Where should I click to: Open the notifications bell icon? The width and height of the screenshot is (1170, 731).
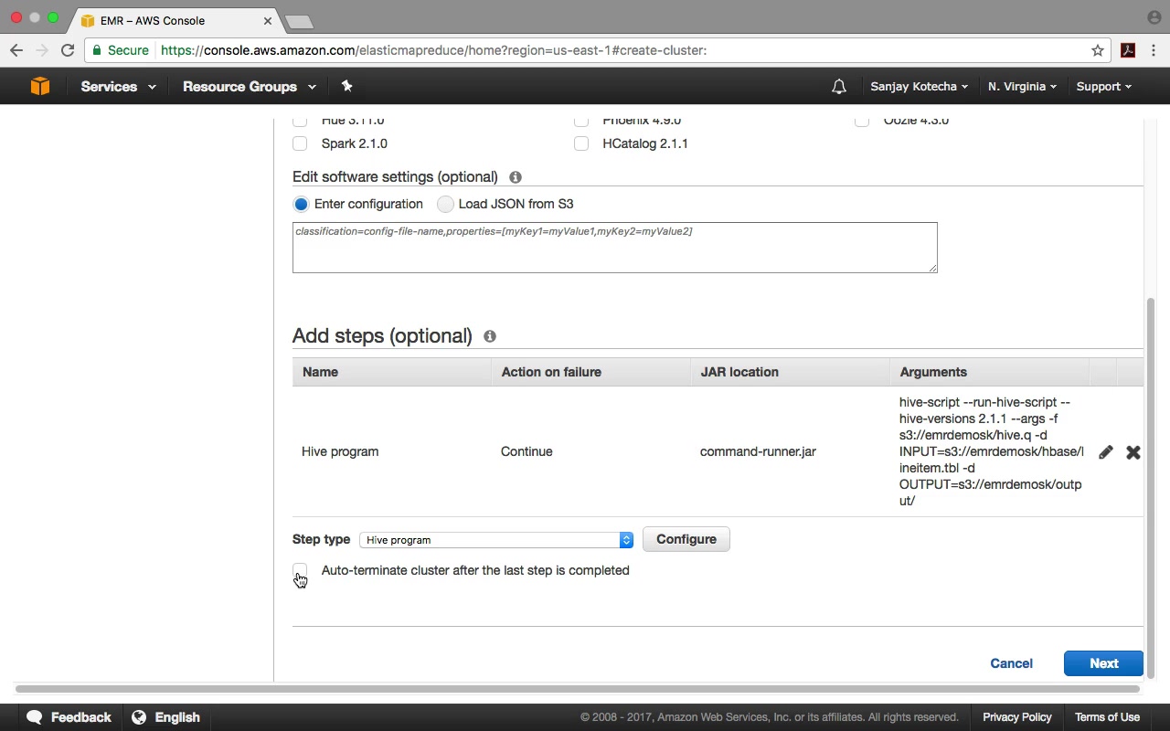[x=839, y=87]
